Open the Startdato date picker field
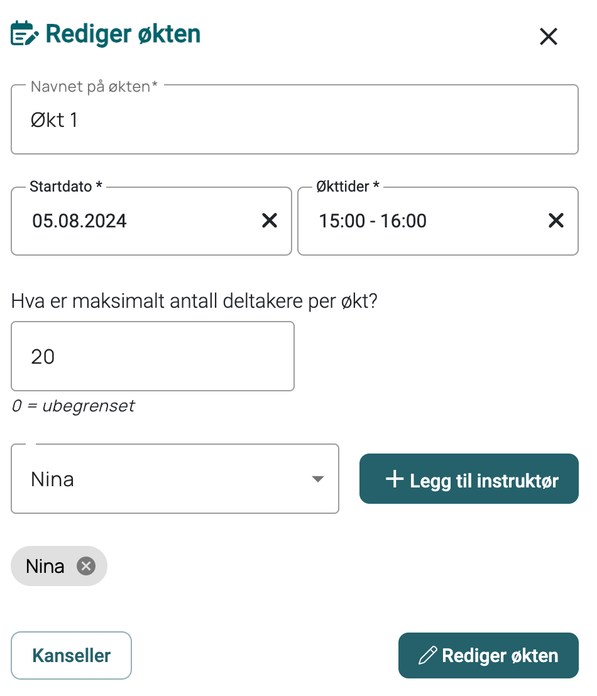 [x=151, y=221]
